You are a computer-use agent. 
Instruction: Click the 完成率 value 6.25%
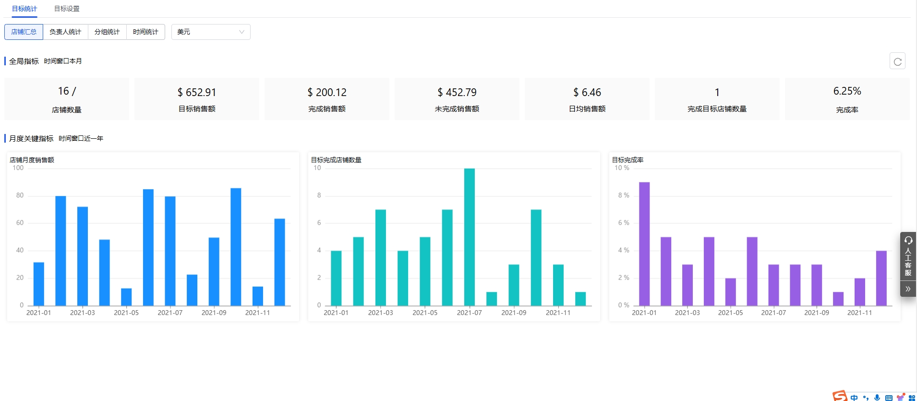pyautogui.click(x=847, y=91)
